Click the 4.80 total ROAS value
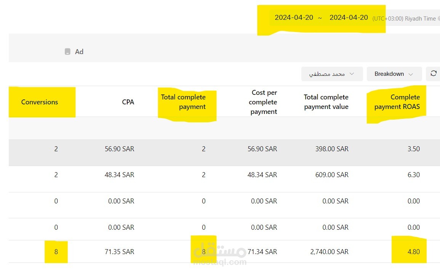 (413, 252)
